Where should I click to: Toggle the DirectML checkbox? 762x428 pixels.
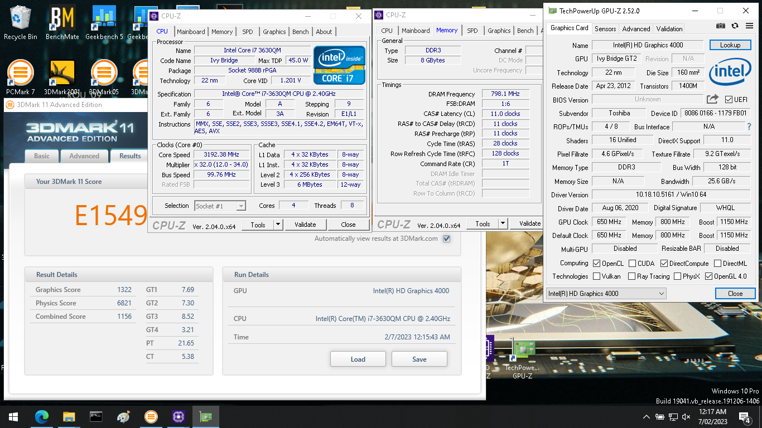pyautogui.click(x=717, y=264)
